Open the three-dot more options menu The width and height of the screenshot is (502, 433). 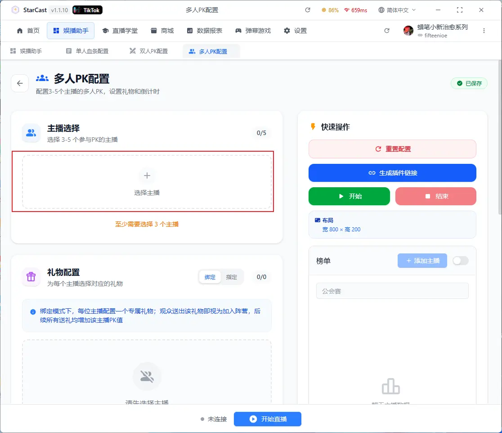tap(484, 31)
